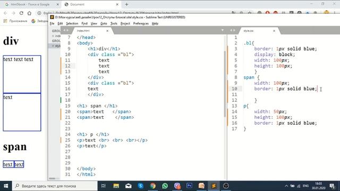The image size is (340, 191).
Task: Open the Help menu
Action: click(x=155, y=23)
